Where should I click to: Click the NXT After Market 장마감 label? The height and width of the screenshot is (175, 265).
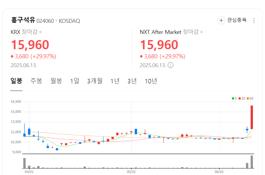point(191,32)
